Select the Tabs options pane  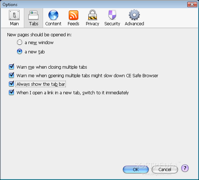click(x=33, y=18)
